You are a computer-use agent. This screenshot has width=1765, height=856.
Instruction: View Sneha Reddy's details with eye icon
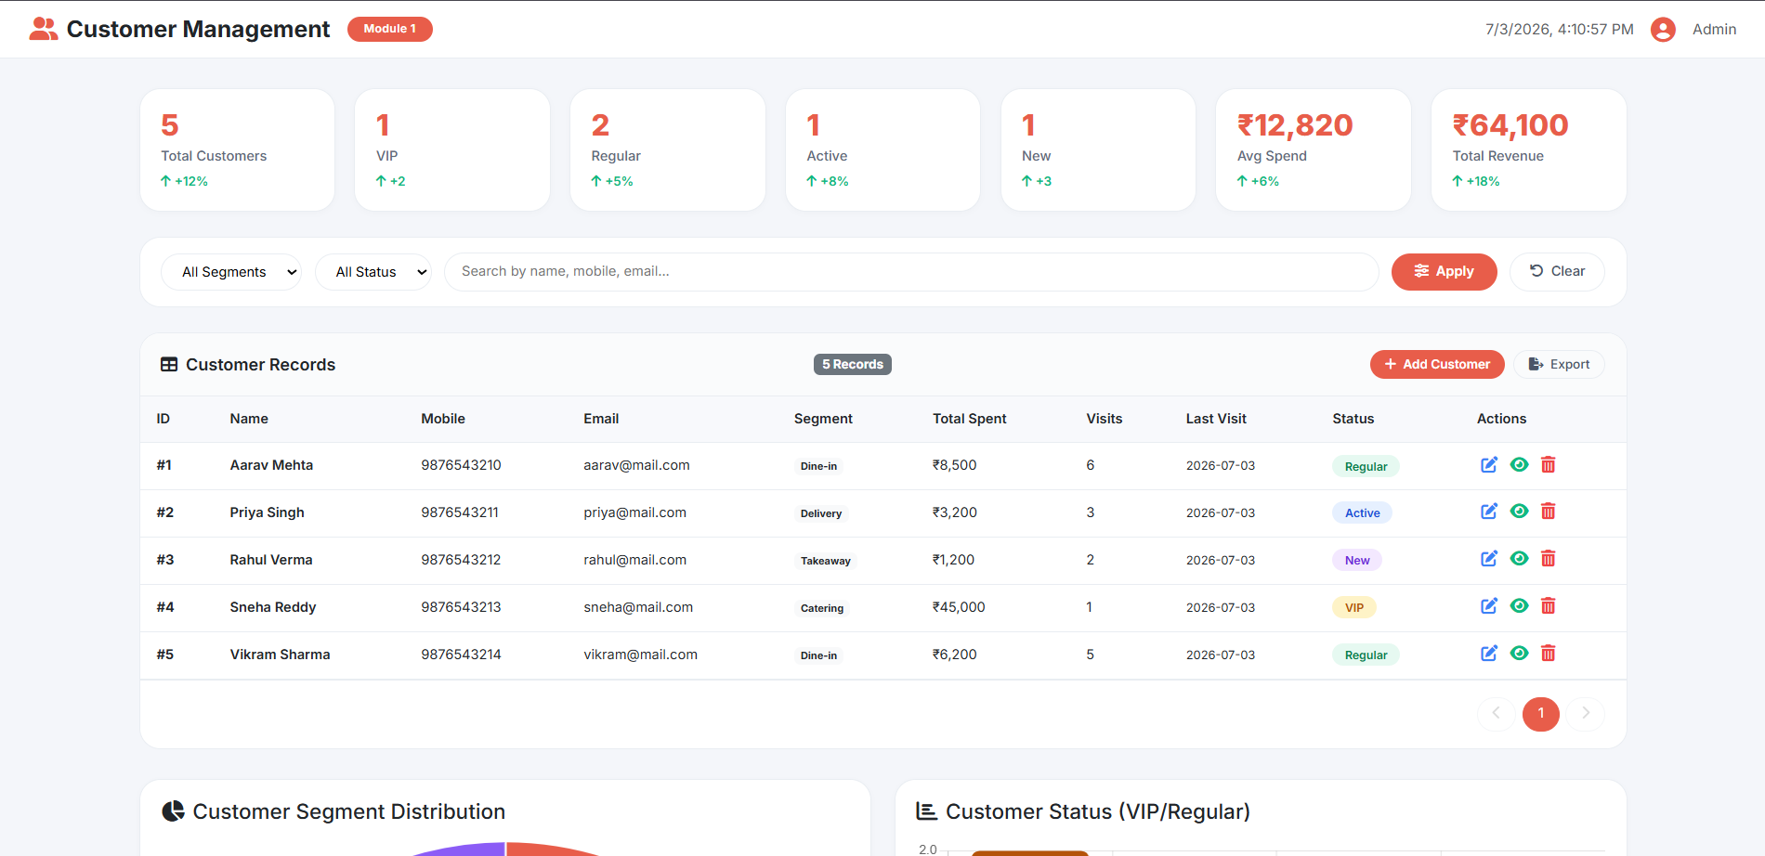tap(1519, 606)
